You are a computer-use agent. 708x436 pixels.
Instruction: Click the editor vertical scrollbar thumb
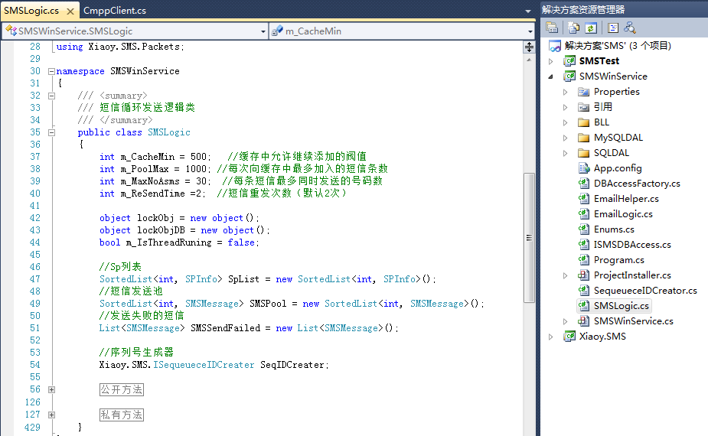[x=529, y=237]
